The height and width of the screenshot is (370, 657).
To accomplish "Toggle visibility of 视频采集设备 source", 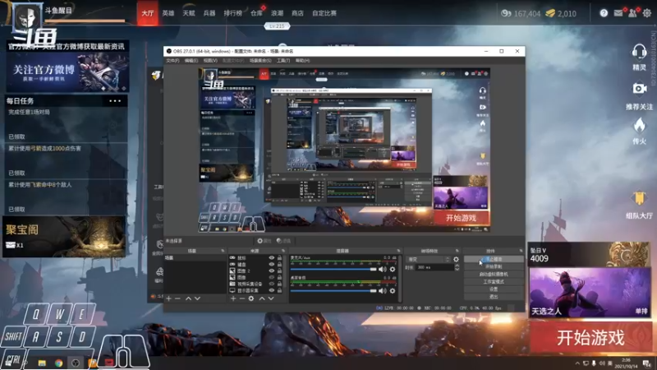I will click(272, 284).
